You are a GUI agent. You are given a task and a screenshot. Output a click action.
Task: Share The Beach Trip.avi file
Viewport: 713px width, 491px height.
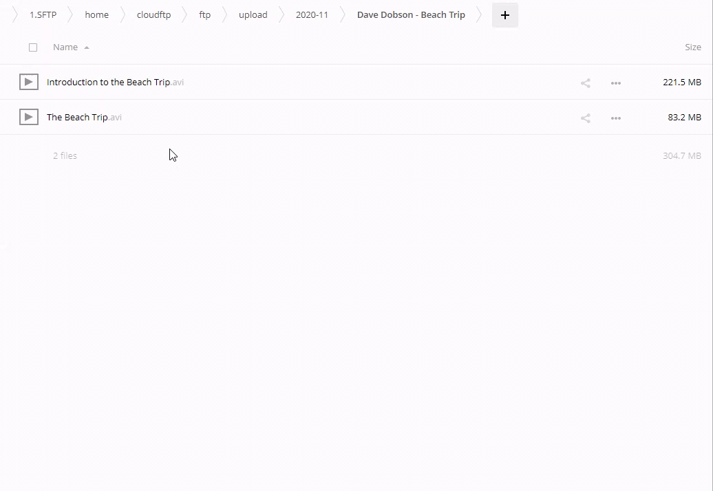[585, 118]
